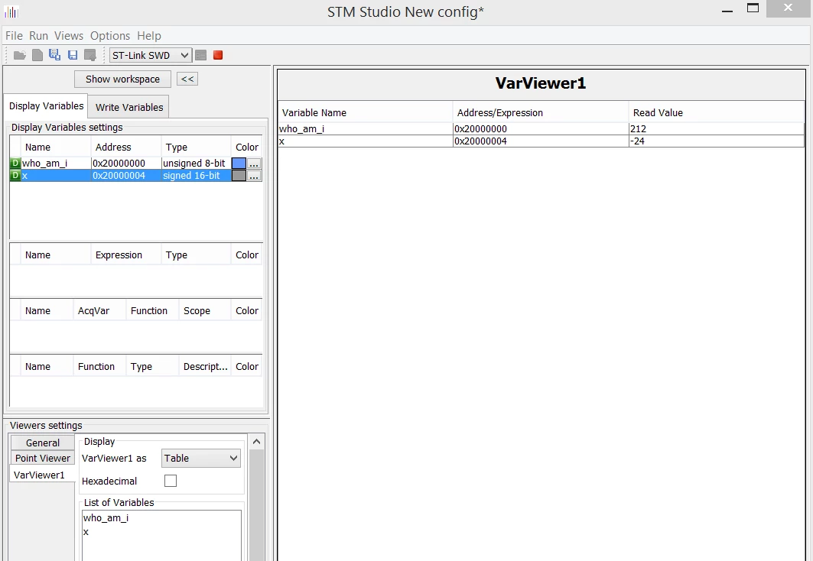Minimize the STM Studio window

727,11
